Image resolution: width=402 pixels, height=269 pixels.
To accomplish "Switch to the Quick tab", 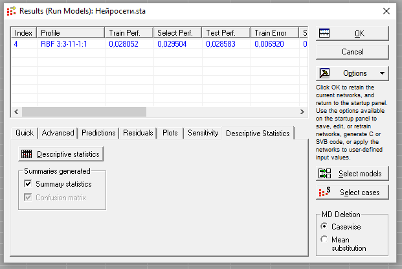I will [25, 133].
